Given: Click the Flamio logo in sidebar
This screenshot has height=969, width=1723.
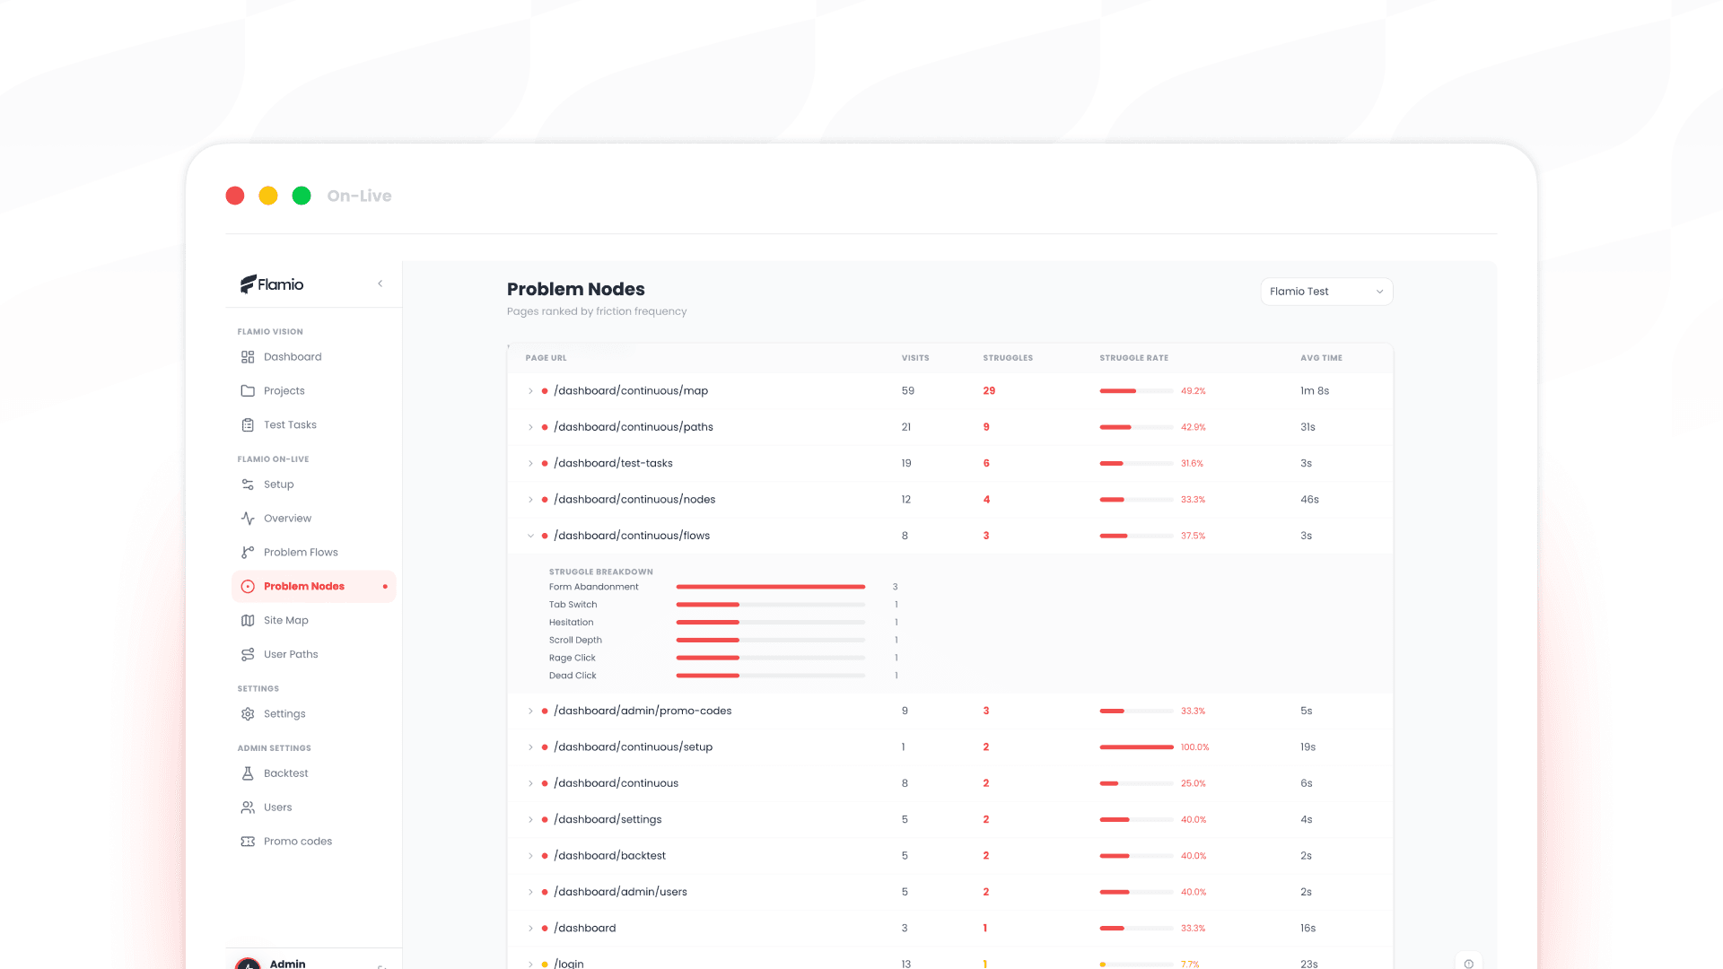Looking at the screenshot, I should pos(272,284).
